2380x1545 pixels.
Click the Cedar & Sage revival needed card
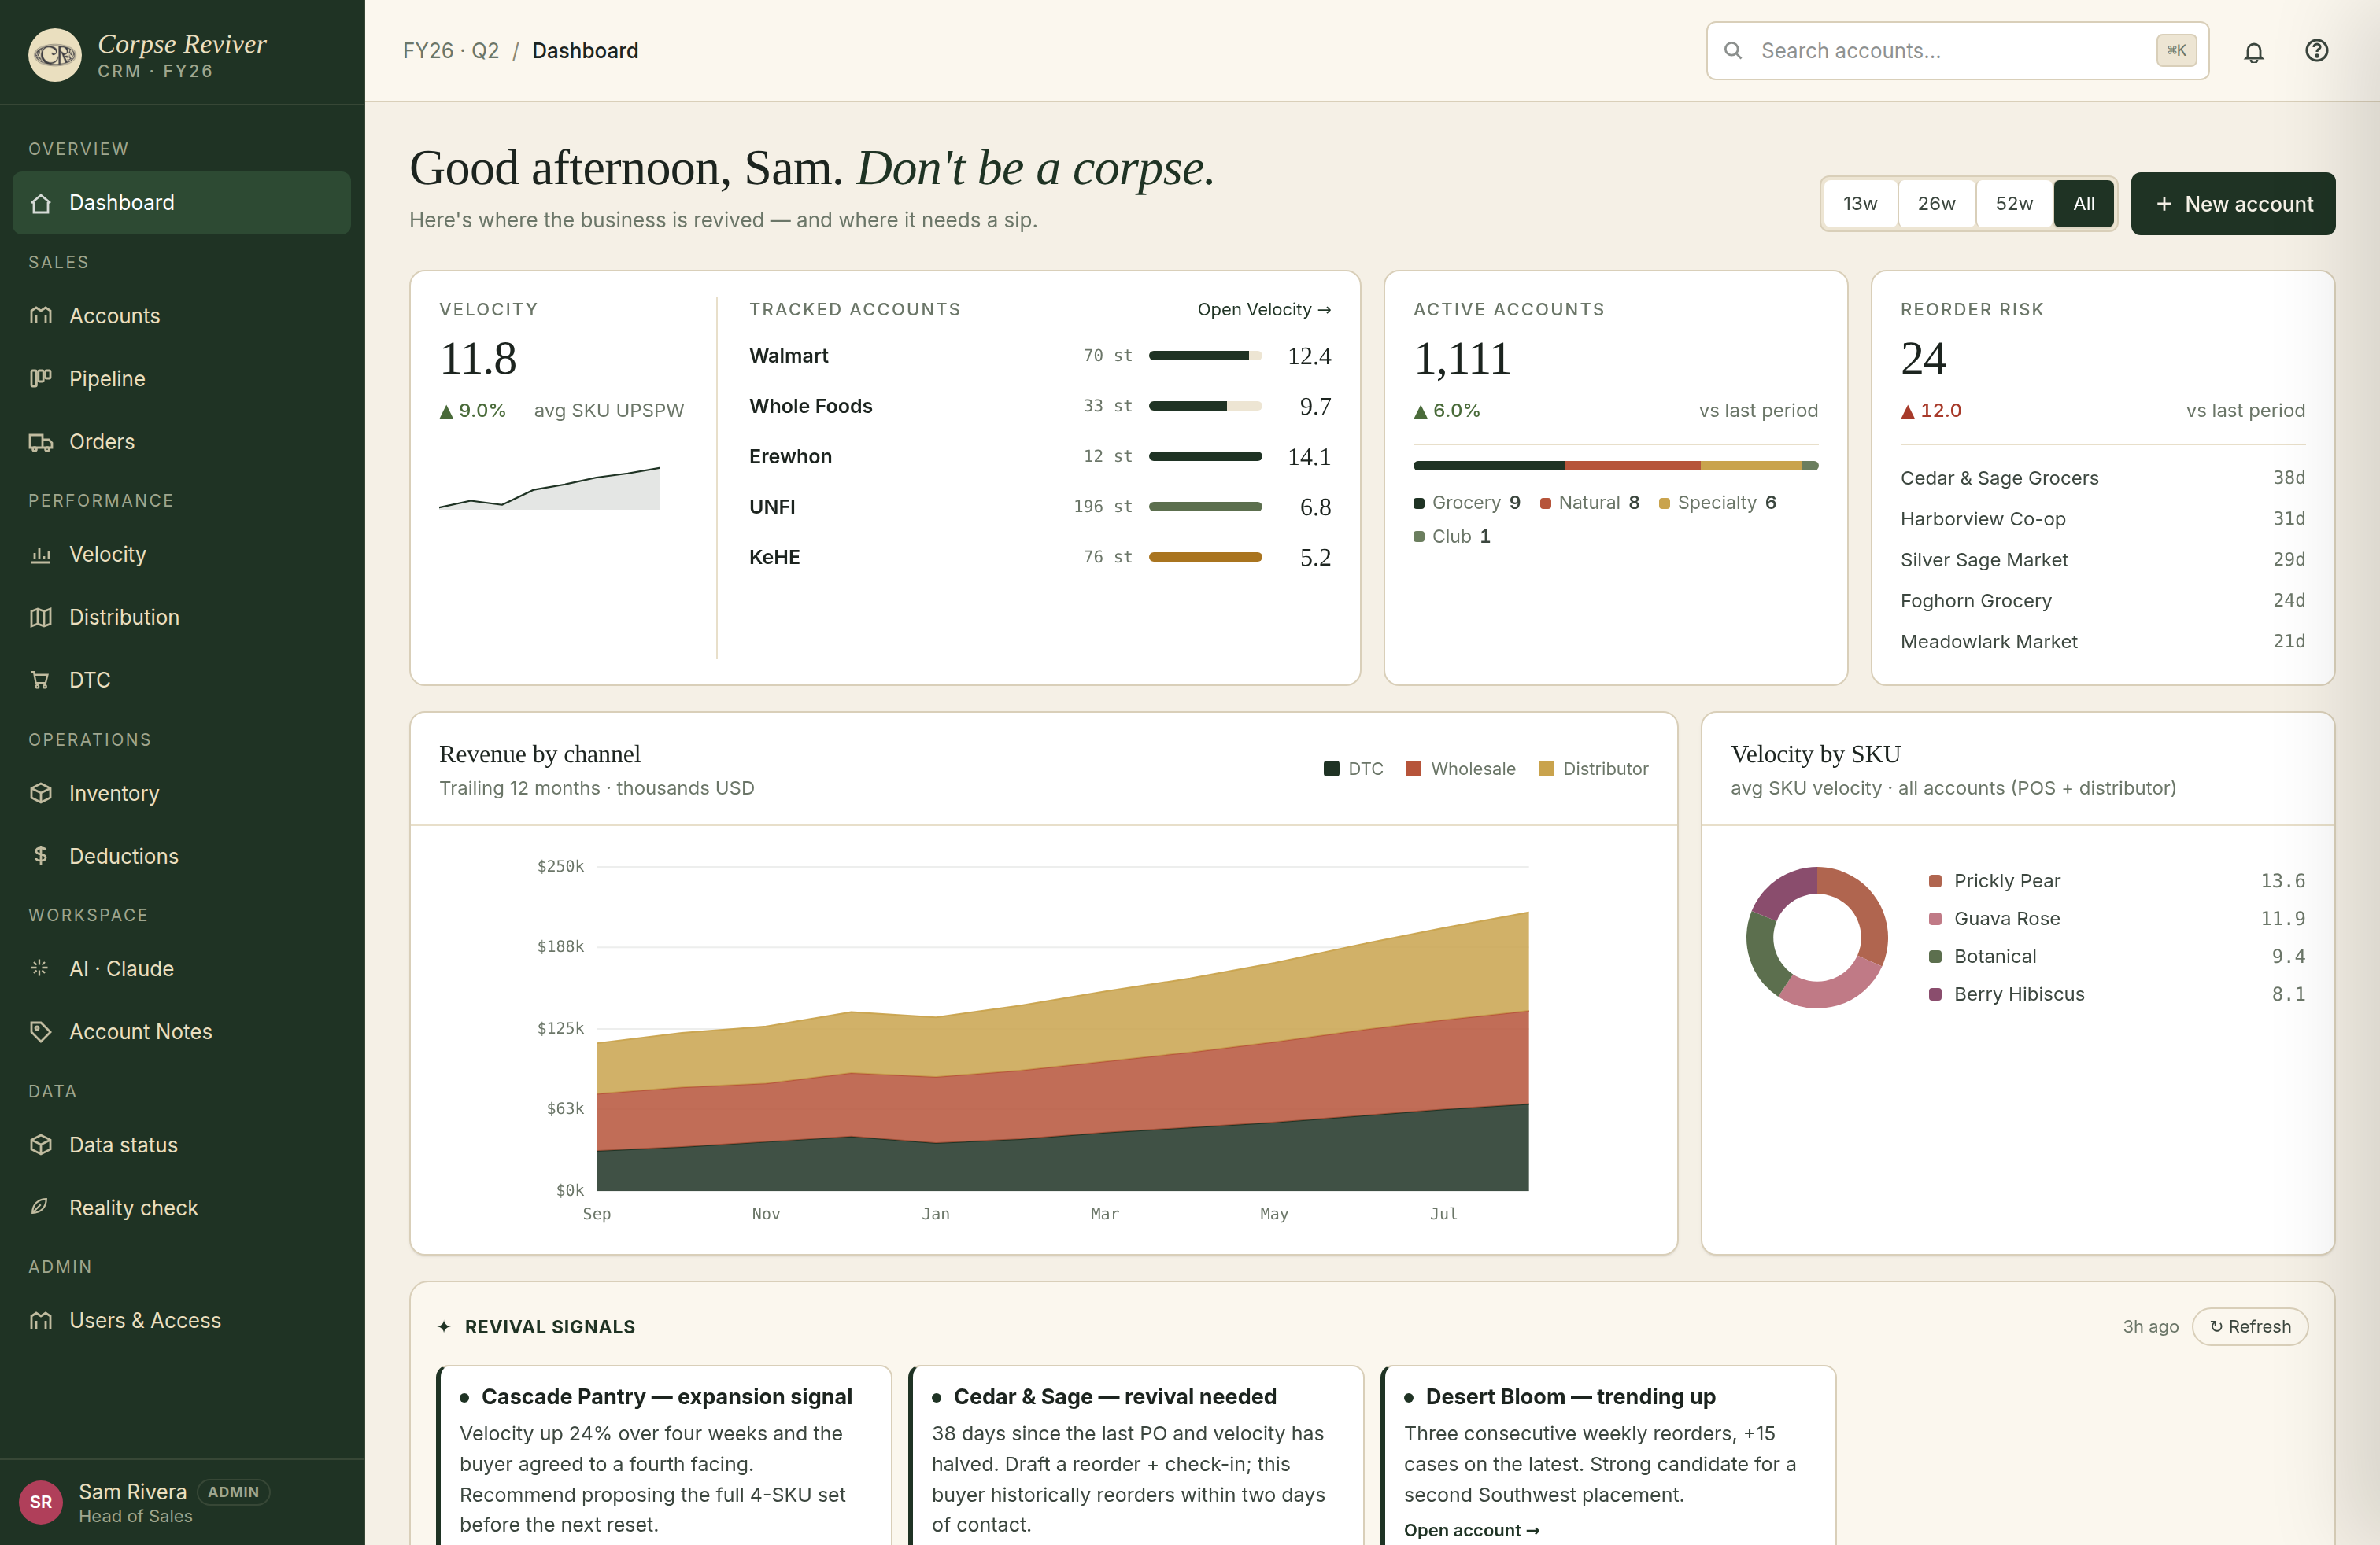(1136, 1455)
